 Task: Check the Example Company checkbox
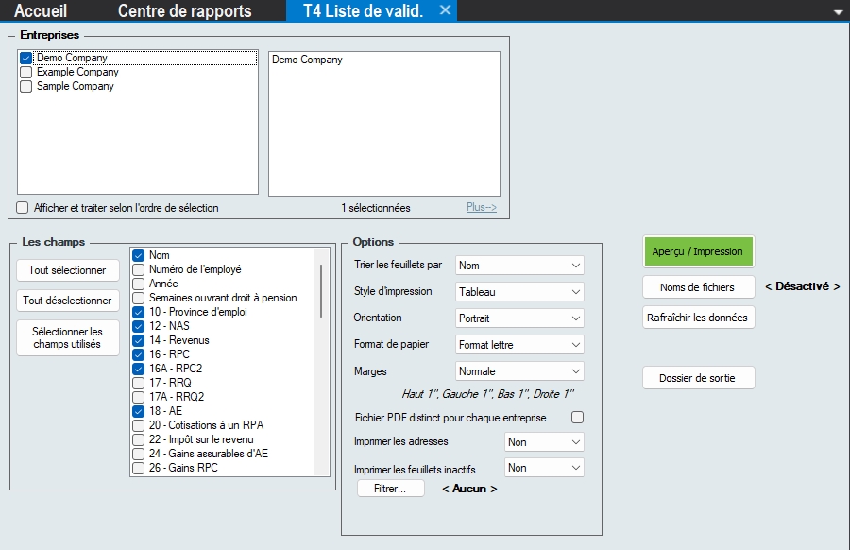26,73
